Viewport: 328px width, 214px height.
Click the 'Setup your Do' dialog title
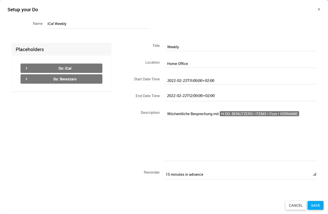(23, 10)
